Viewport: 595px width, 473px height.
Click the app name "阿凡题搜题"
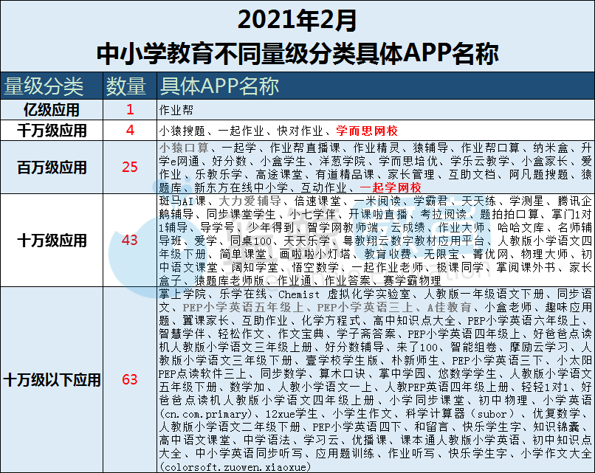point(539,174)
